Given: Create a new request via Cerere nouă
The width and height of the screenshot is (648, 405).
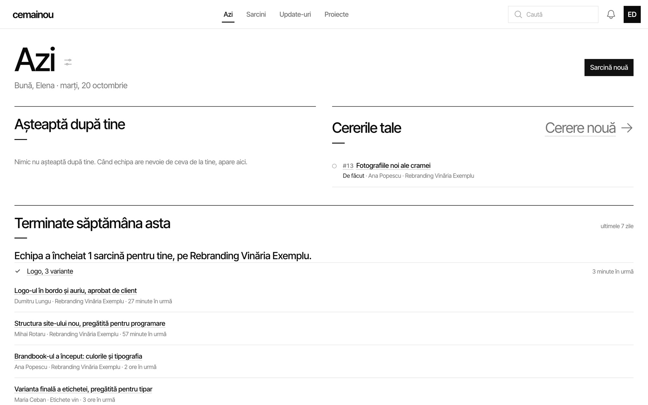Looking at the screenshot, I should [x=580, y=128].
